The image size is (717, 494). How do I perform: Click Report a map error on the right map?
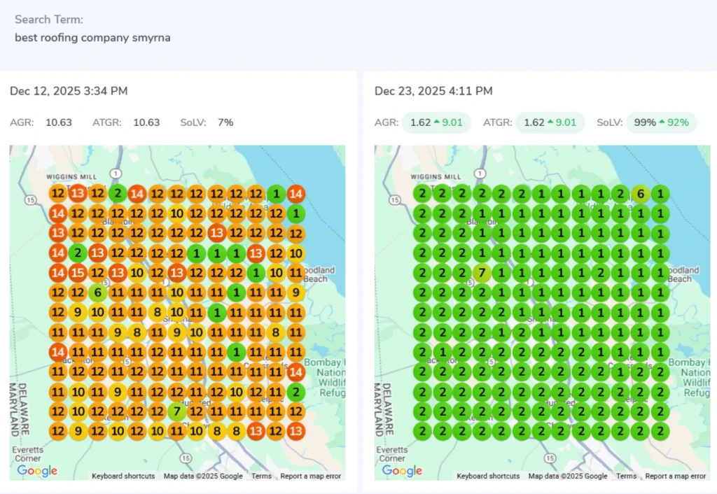676,477
